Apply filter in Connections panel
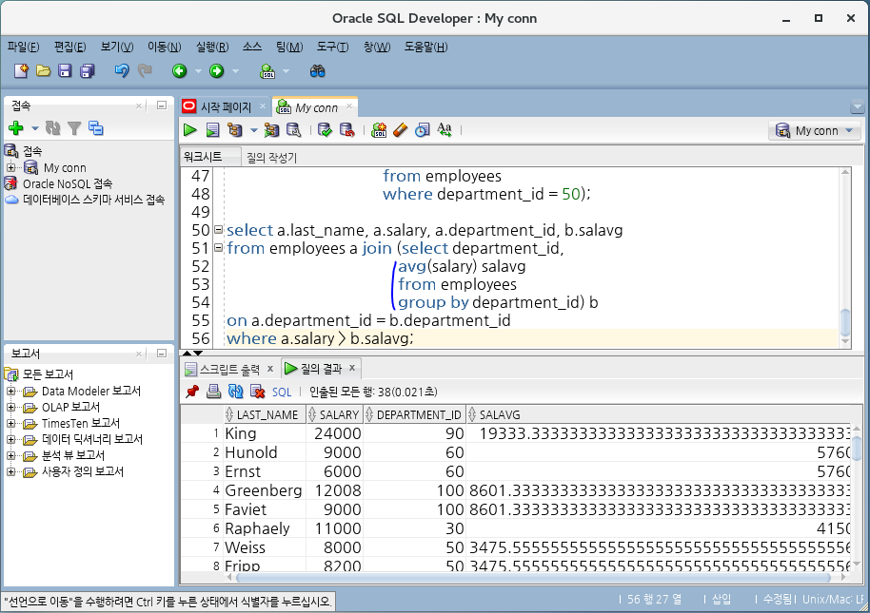Viewport: 870px width, 613px height. click(74, 128)
